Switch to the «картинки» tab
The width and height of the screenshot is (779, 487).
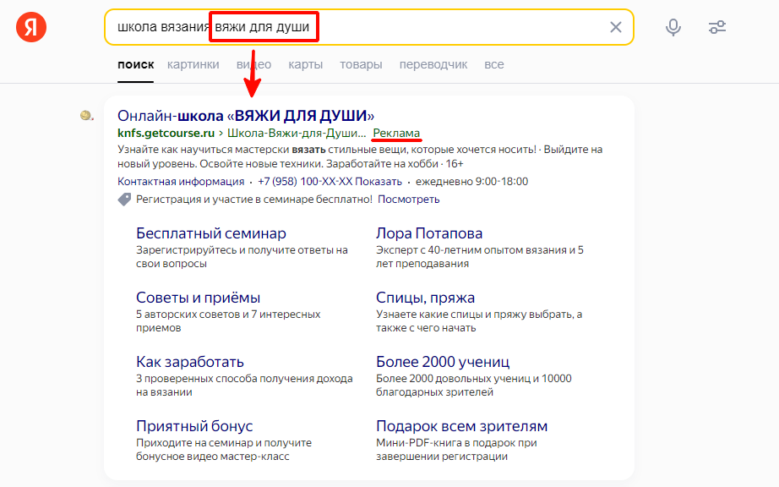click(193, 64)
